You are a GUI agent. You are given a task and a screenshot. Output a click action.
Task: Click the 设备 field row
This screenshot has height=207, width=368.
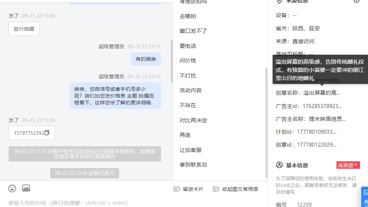point(286,15)
